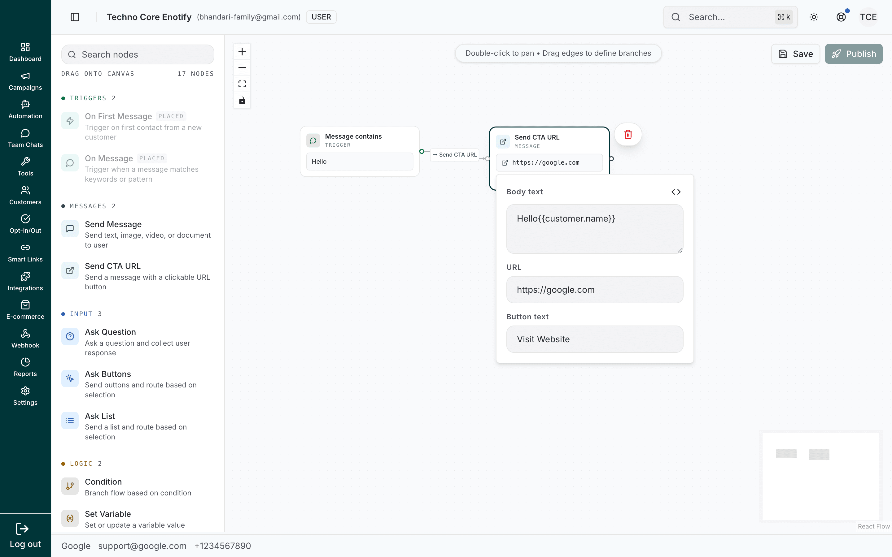Edit the Body text area

pyautogui.click(x=595, y=229)
